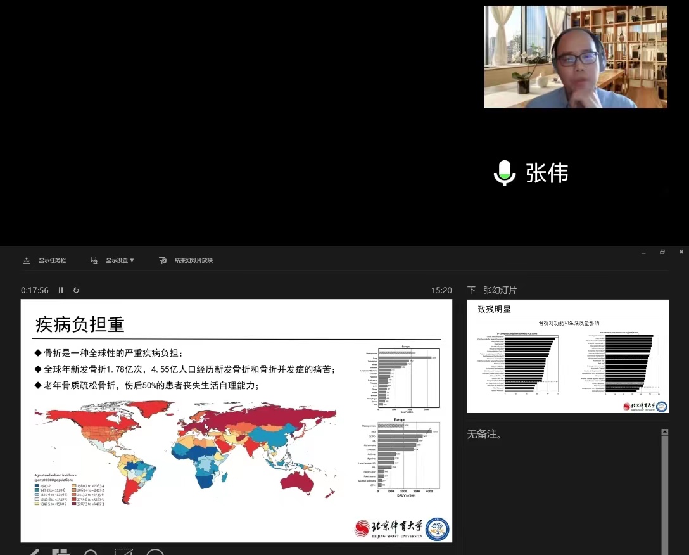
Task: Click the display settings monitor icon
Action: pyautogui.click(x=94, y=260)
